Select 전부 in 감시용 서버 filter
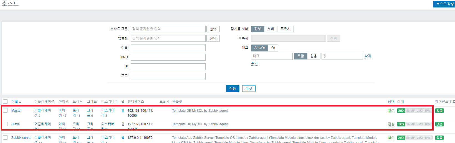455x143 pixels. coord(258,29)
